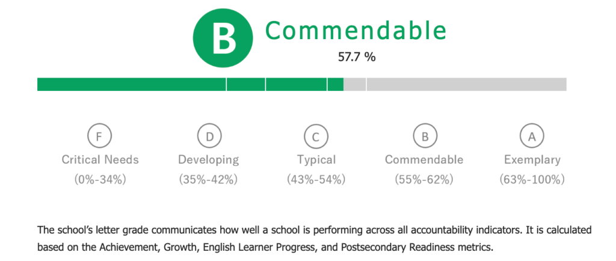The image size is (616, 261).
Task: Select the C grade circle icon
Action: (x=316, y=137)
